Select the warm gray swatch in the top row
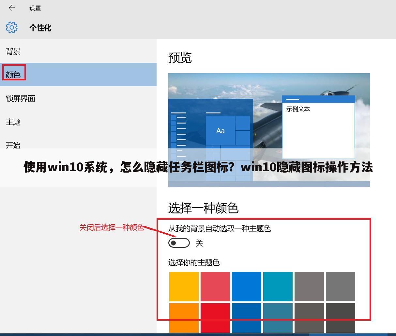 (309, 287)
